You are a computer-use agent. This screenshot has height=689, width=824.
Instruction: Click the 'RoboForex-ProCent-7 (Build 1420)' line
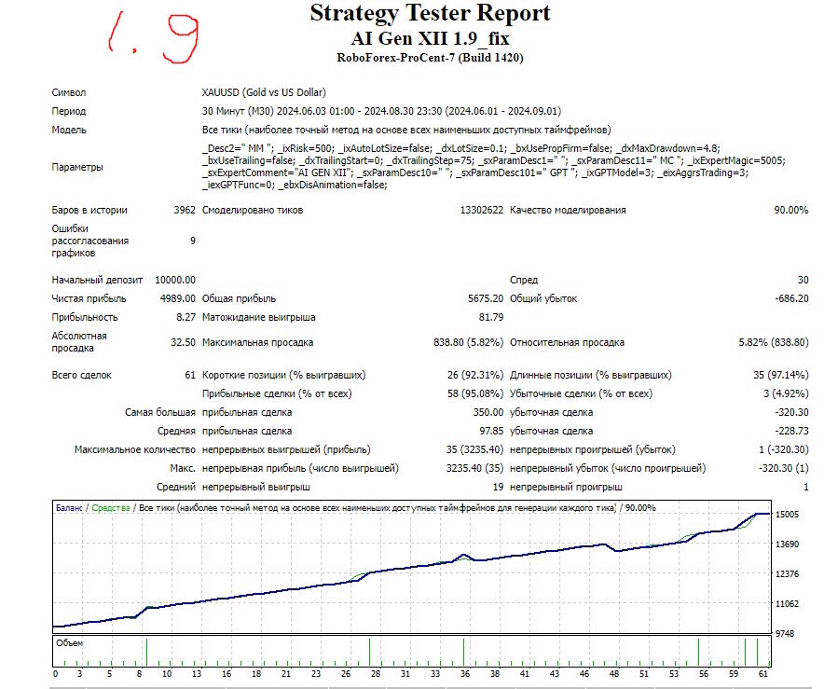pyautogui.click(x=430, y=57)
